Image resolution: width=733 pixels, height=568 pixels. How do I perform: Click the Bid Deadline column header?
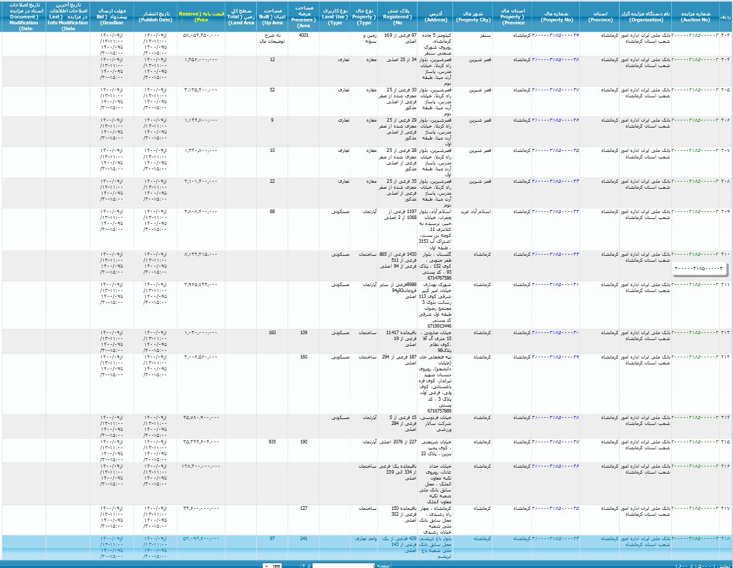[x=111, y=17]
